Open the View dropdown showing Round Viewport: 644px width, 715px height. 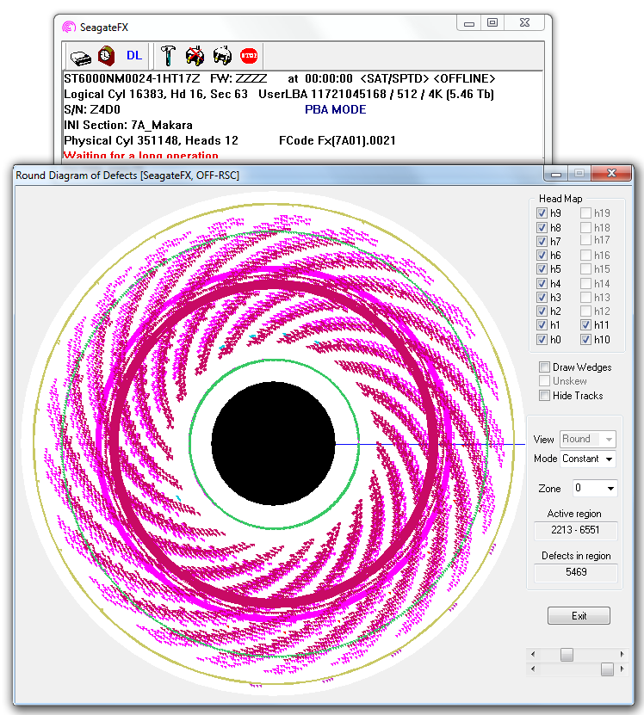[x=588, y=439]
